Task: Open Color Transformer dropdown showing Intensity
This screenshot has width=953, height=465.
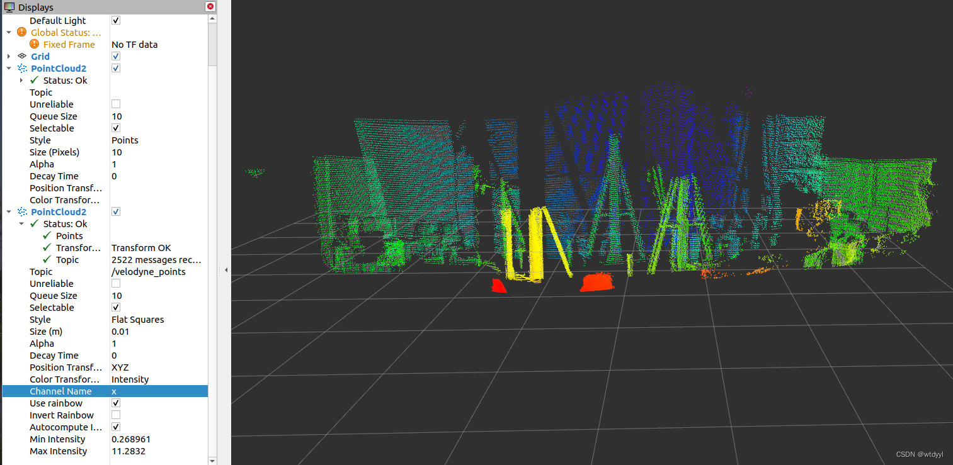Action: [159, 379]
